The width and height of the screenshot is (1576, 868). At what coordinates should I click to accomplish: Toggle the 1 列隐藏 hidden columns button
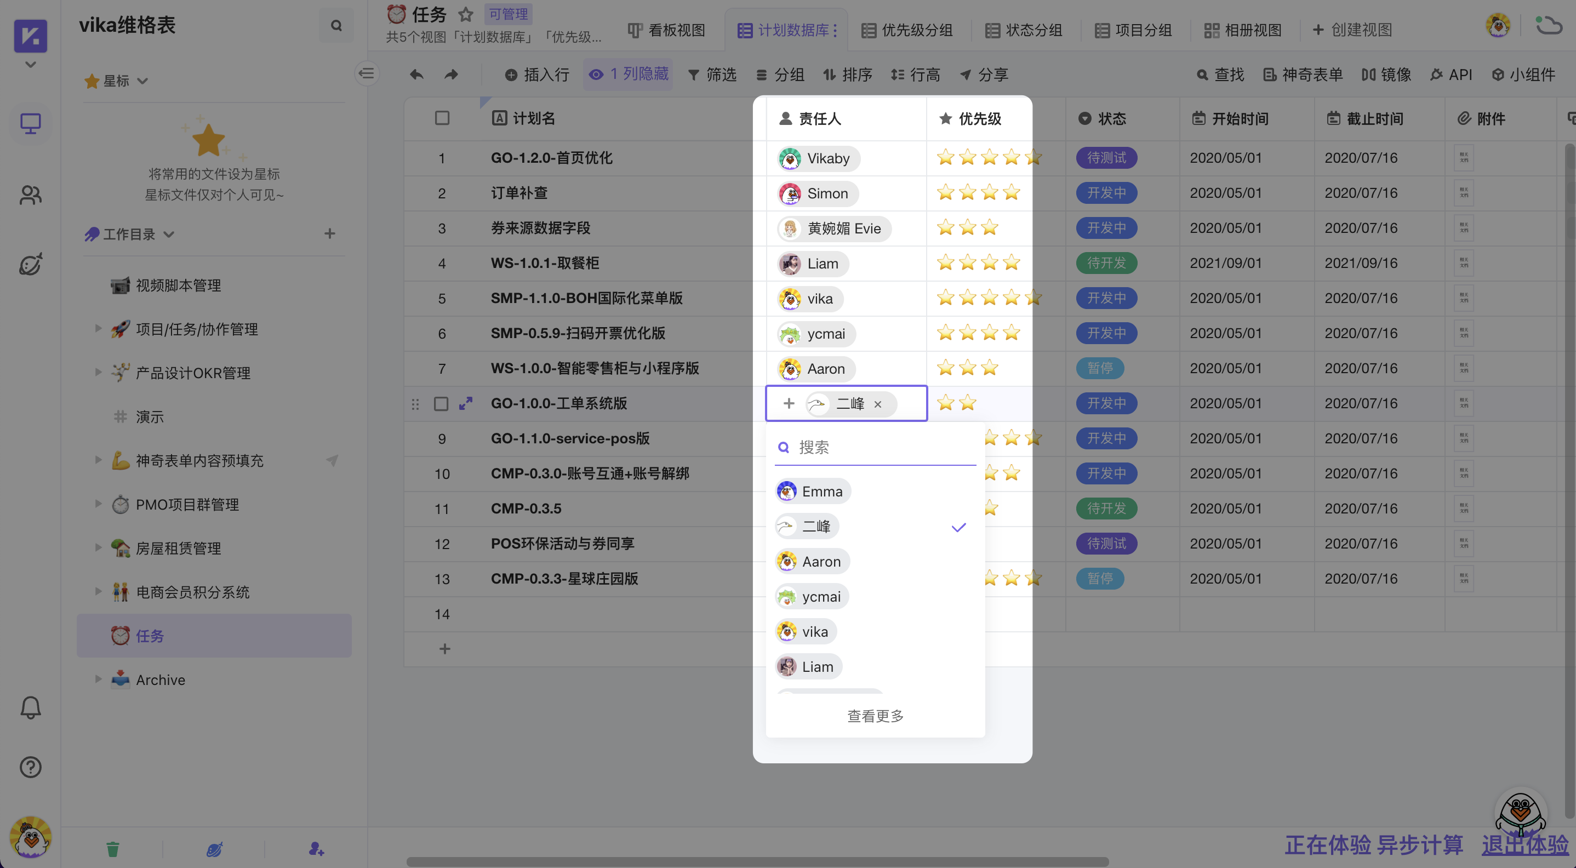coord(629,75)
